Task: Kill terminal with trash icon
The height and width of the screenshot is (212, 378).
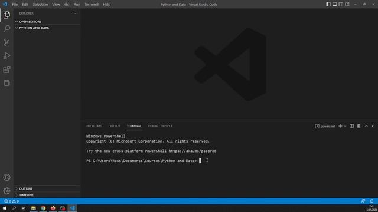Action: pyautogui.click(x=359, y=126)
